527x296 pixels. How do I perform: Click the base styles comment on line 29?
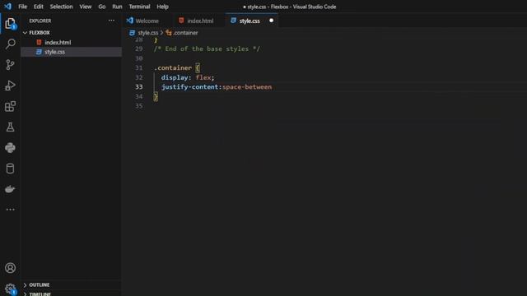tap(207, 49)
